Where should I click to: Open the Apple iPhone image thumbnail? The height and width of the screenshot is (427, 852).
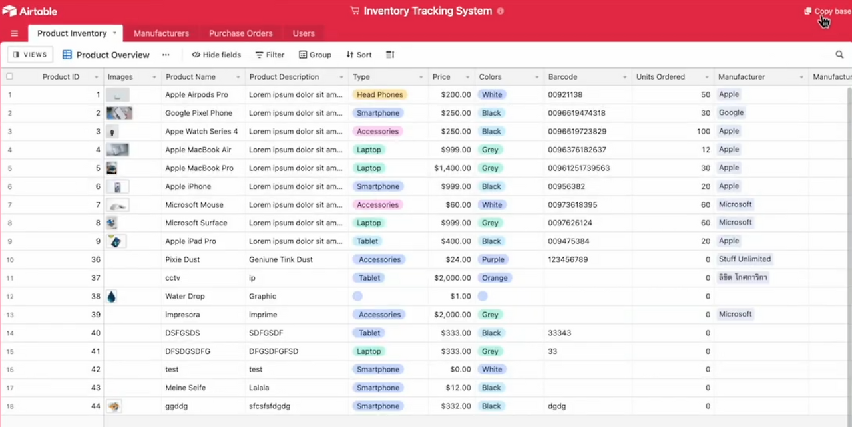click(x=118, y=186)
